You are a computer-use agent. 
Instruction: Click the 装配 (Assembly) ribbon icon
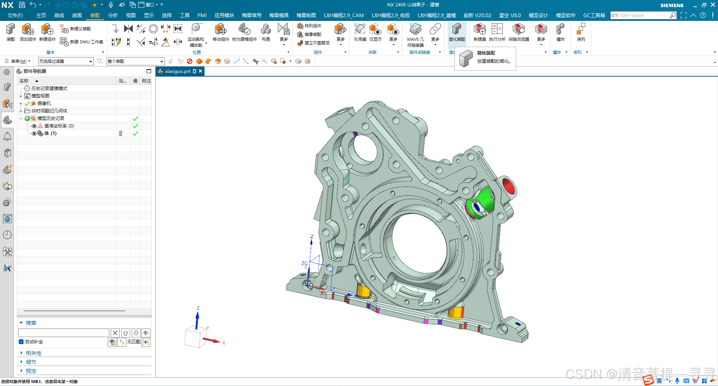pyautogui.click(x=11, y=32)
